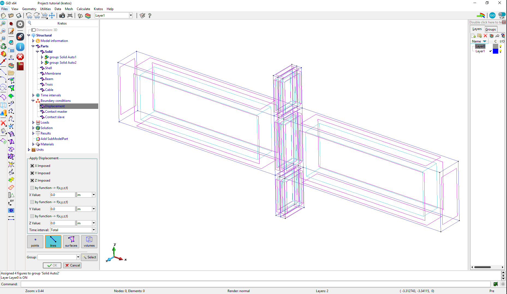Click the Command input field

pos(255,284)
